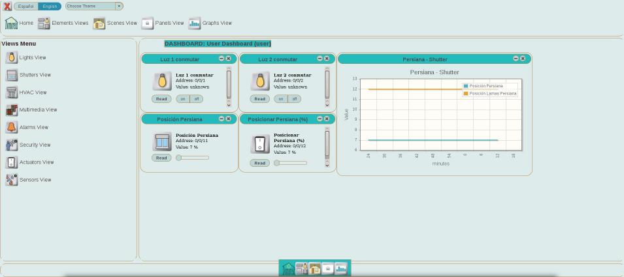
Task: Select Multimedia View text in Views Menu
Action: [x=38, y=110]
